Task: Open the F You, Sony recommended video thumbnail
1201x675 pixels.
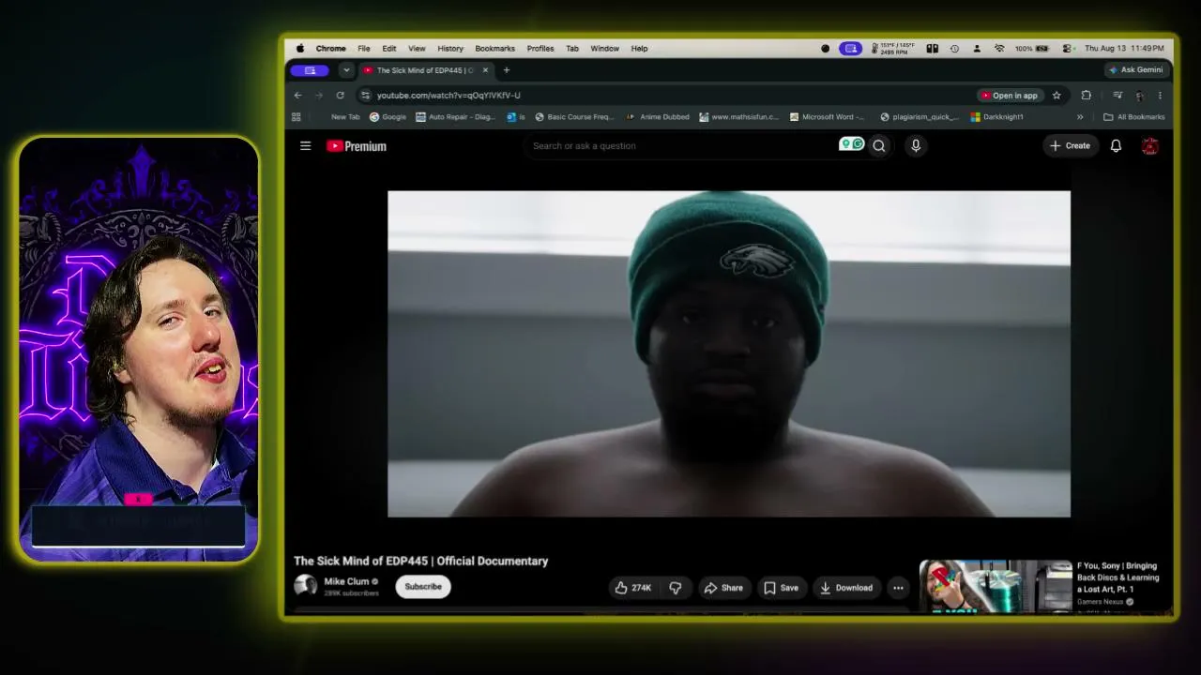Action: (x=996, y=586)
